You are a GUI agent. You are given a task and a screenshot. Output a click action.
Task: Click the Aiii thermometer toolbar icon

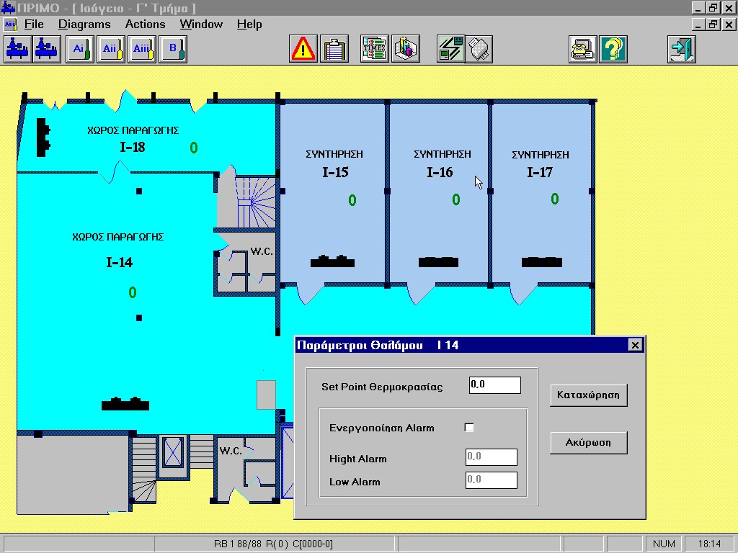coord(142,49)
